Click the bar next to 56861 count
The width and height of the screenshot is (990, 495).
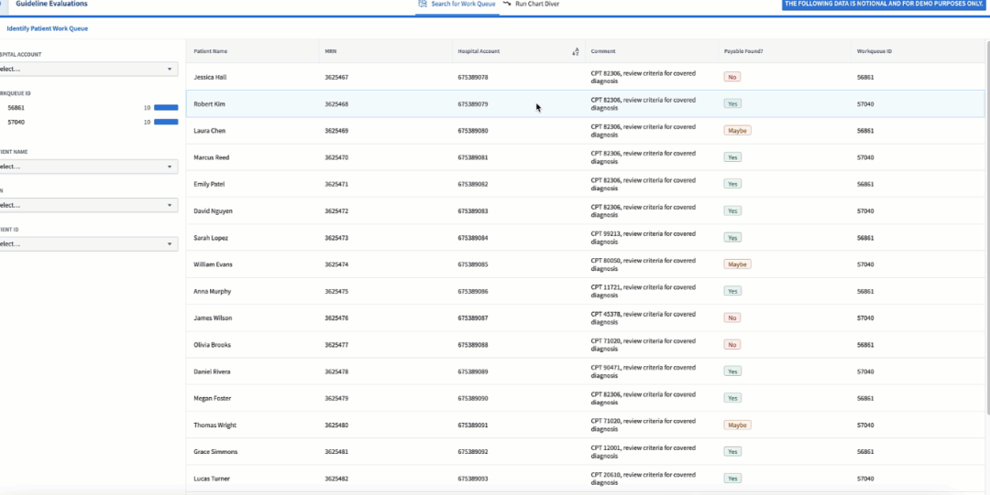point(166,108)
